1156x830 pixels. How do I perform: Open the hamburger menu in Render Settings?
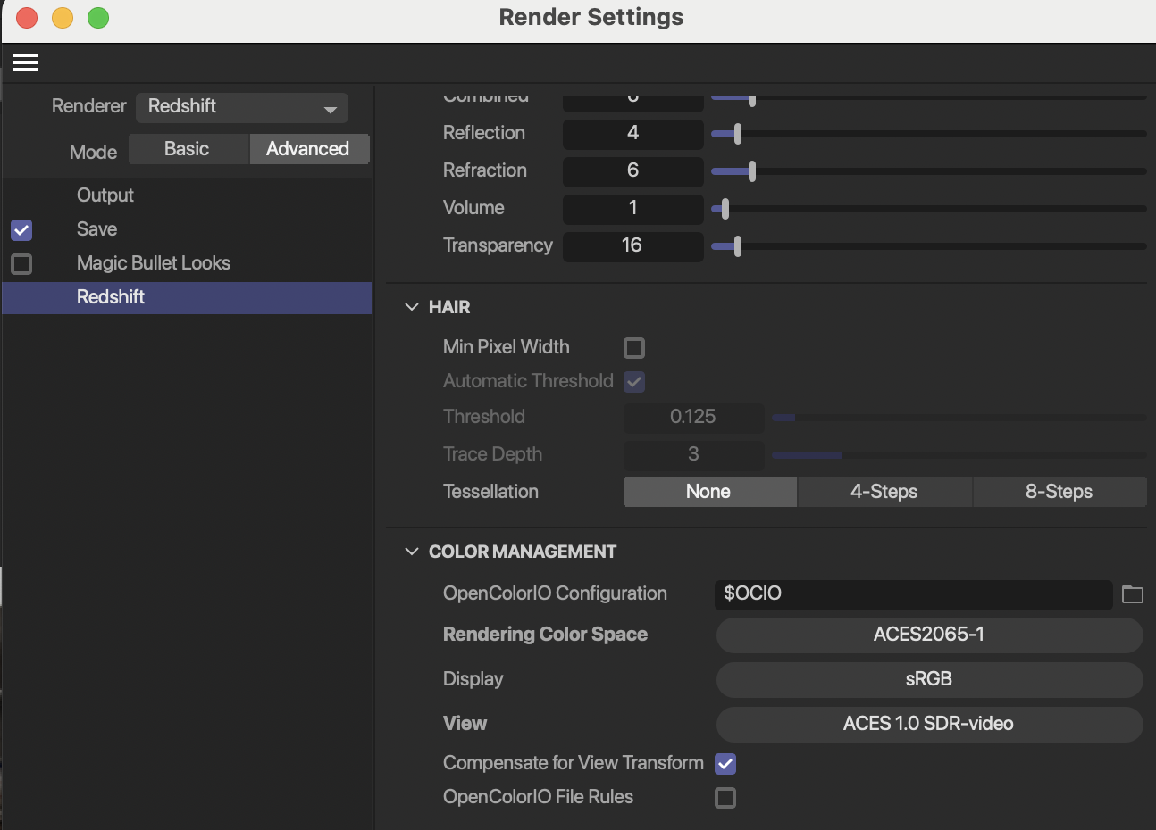25,62
